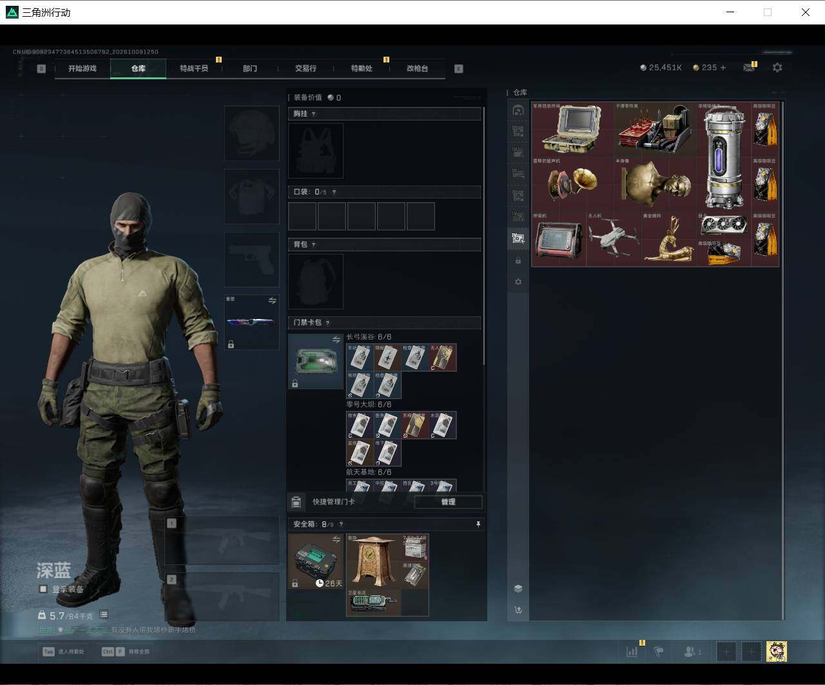Image resolution: width=825 pixels, height=685 pixels.
Task: Pin the 安全箱 panel with the pin icon
Action: (478, 525)
